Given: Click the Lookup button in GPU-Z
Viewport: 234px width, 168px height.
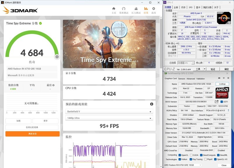Looking at the screenshot, I should (222, 84).
